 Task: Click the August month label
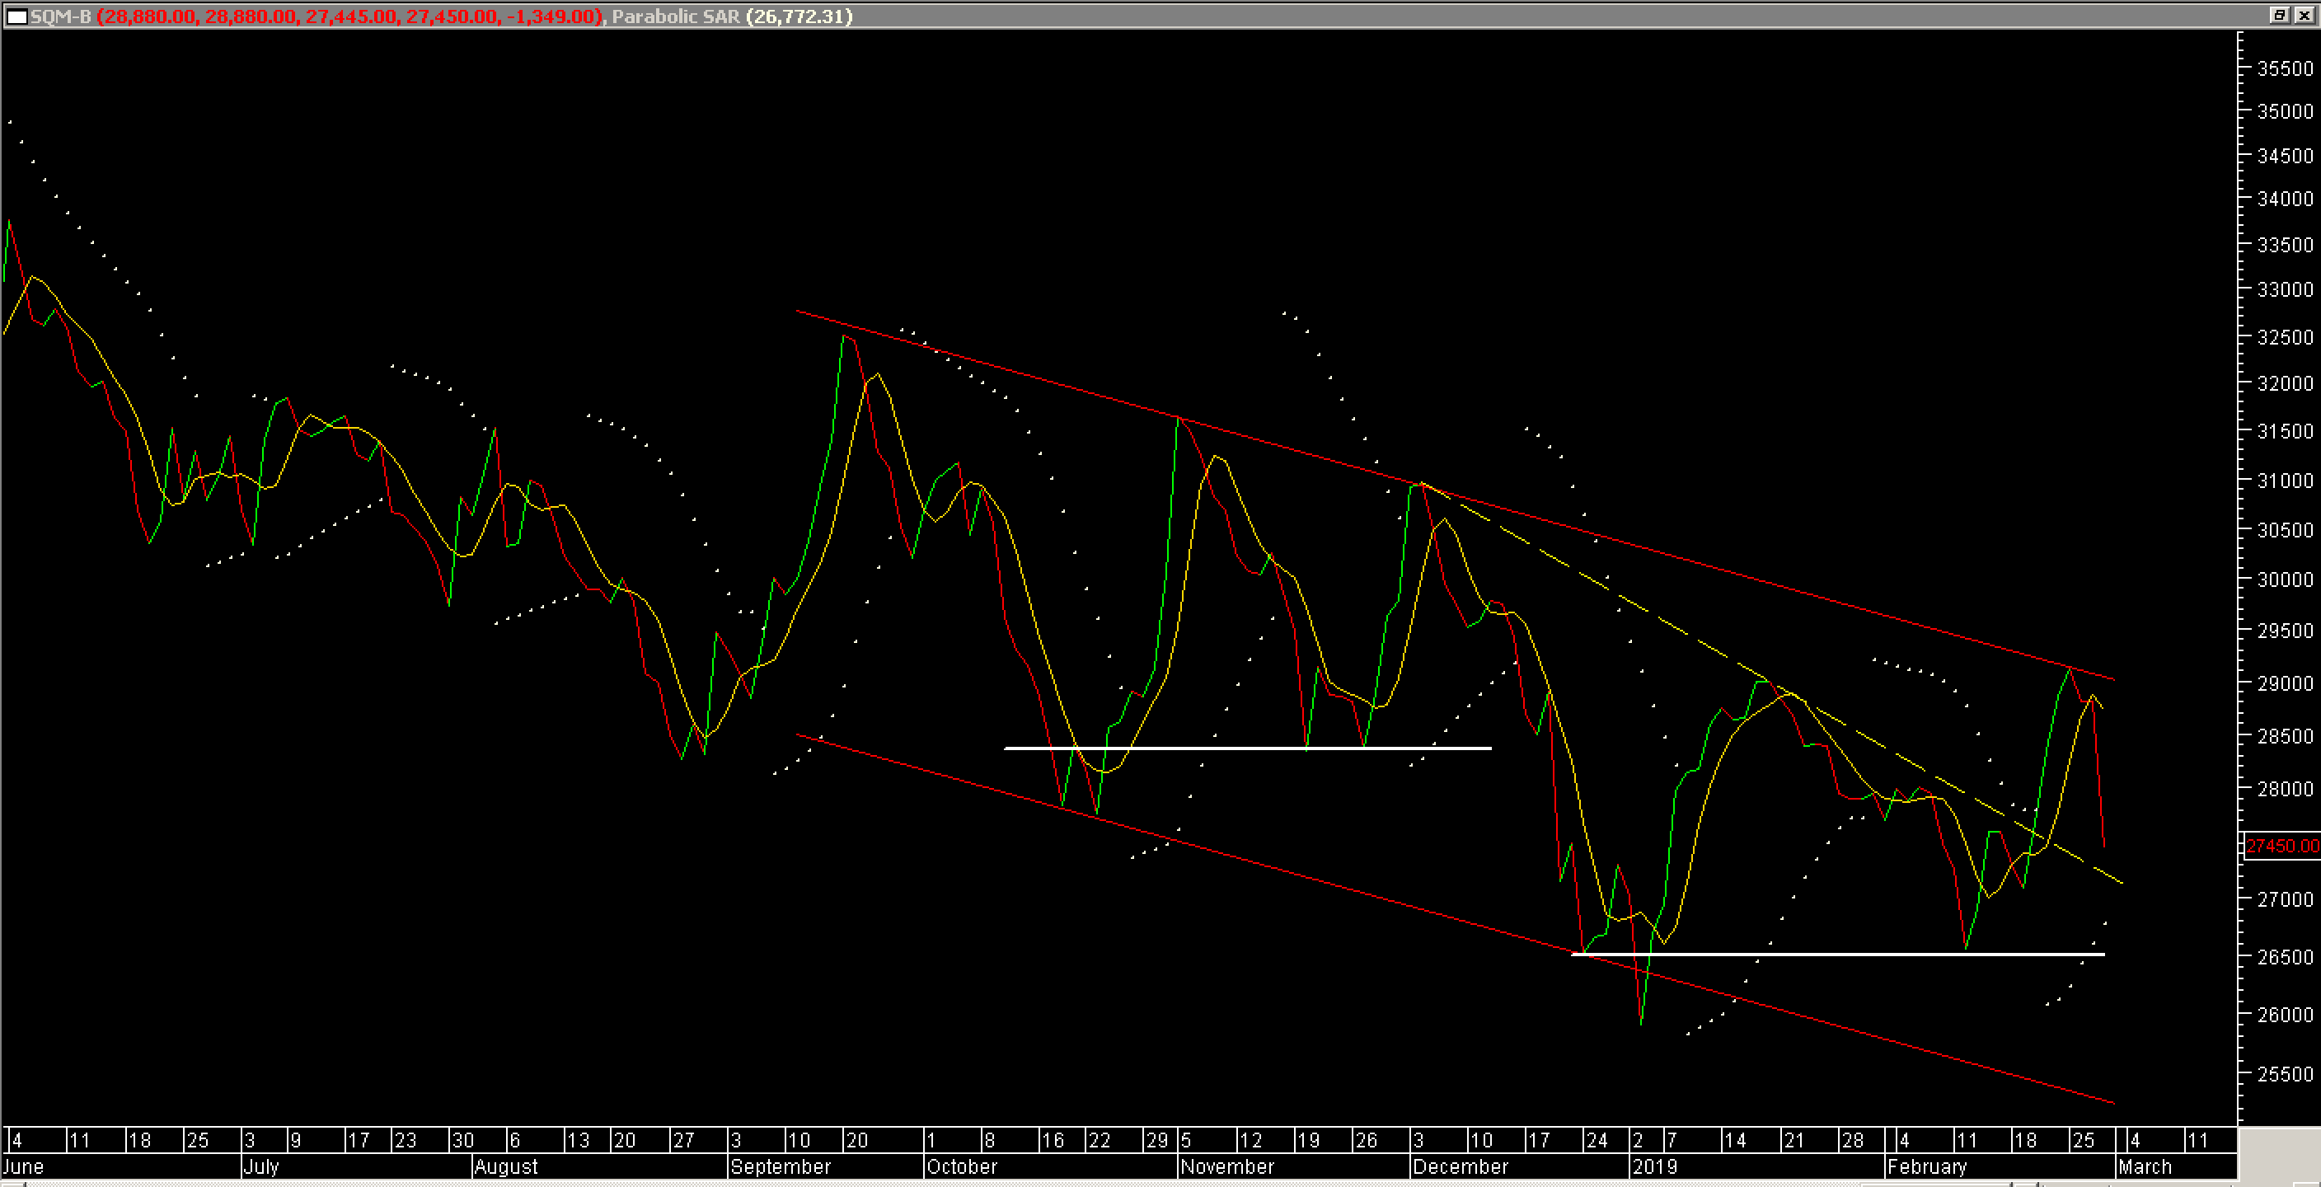[505, 1166]
